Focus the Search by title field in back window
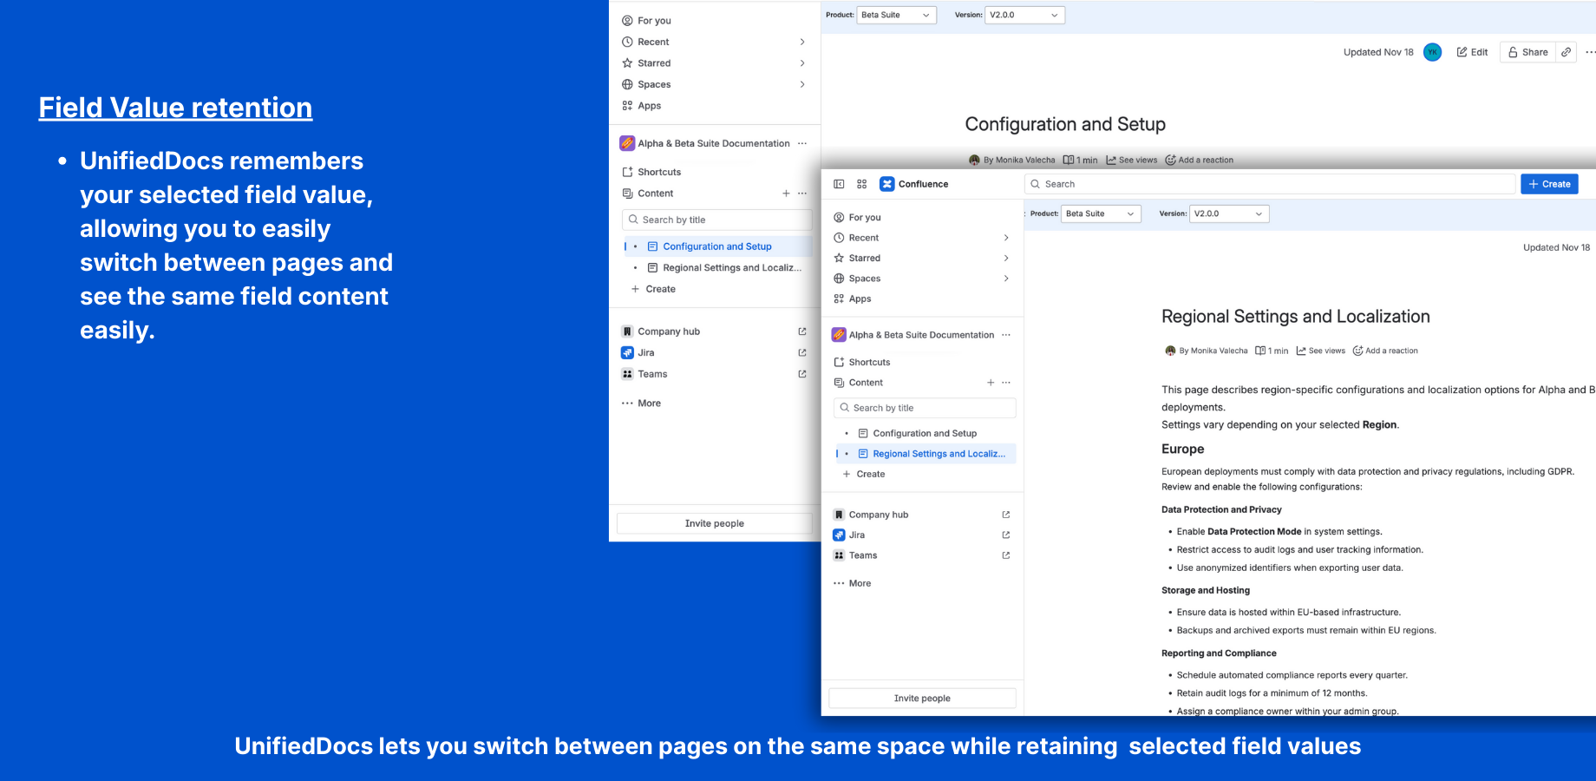The height and width of the screenshot is (781, 1596). click(x=716, y=220)
